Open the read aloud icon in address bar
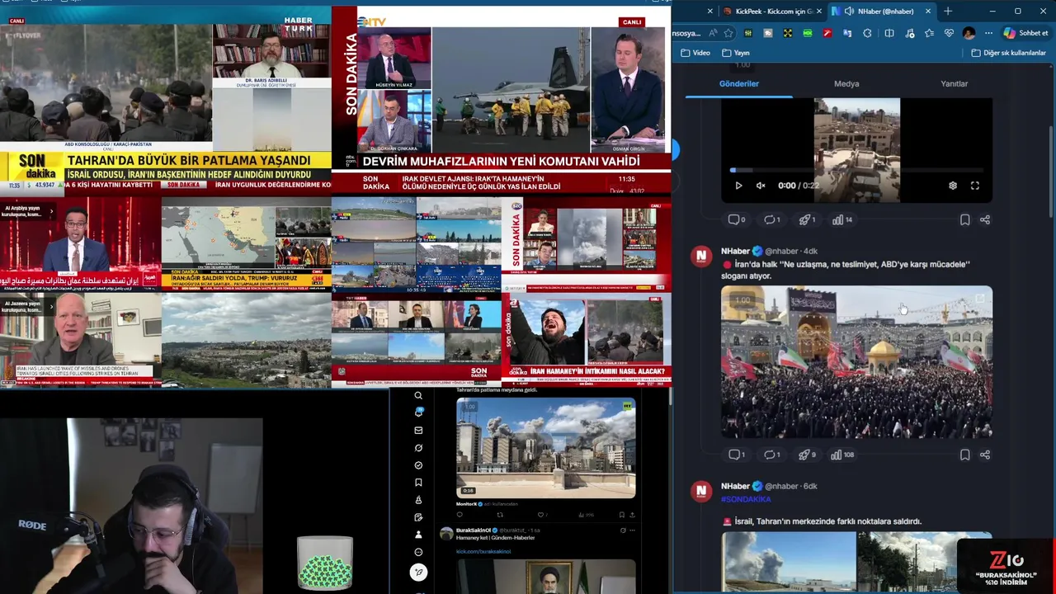Screen dimensions: 1056x594 pyautogui.click(x=713, y=33)
